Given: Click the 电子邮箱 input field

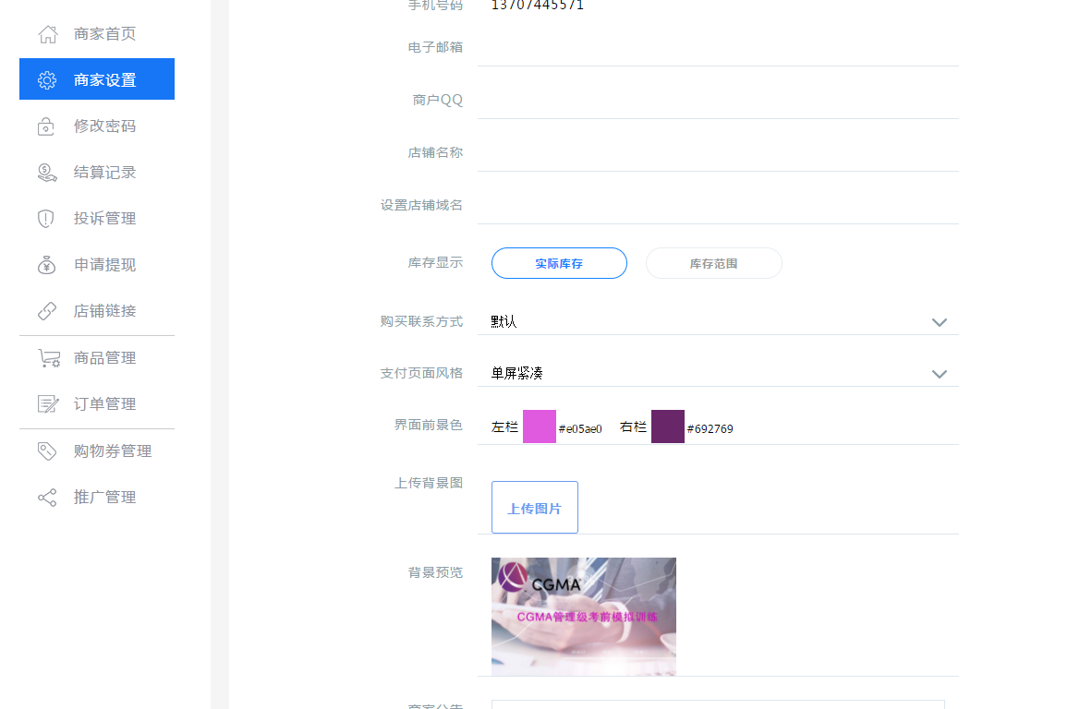Looking at the screenshot, I should tap(718, 48).
